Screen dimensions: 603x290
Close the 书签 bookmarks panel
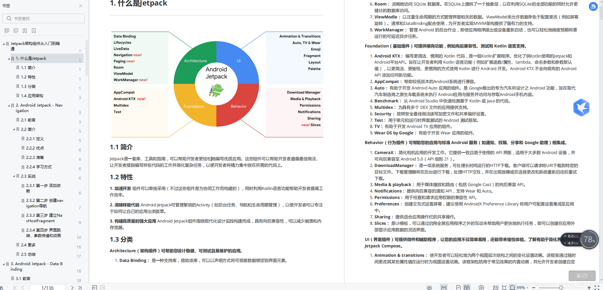tap(81, 6)
